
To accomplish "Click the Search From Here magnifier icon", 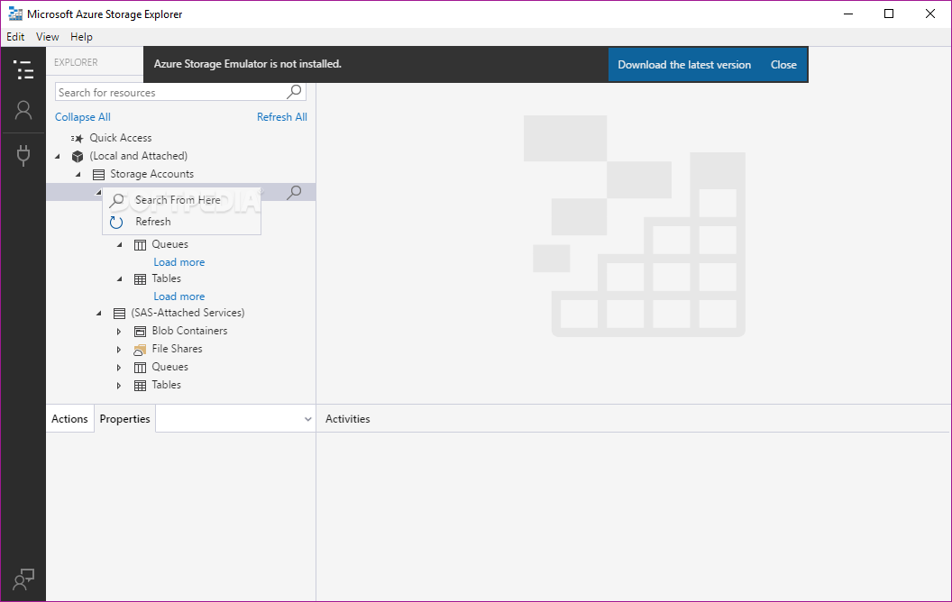I will (116, 200).
